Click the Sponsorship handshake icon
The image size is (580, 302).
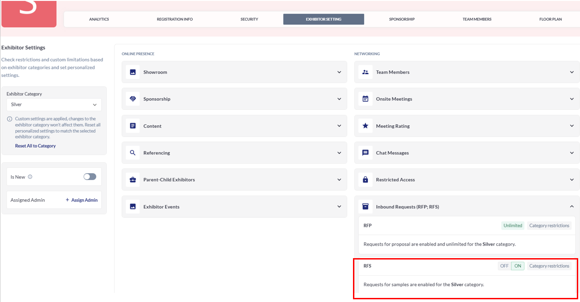[133, 99]
